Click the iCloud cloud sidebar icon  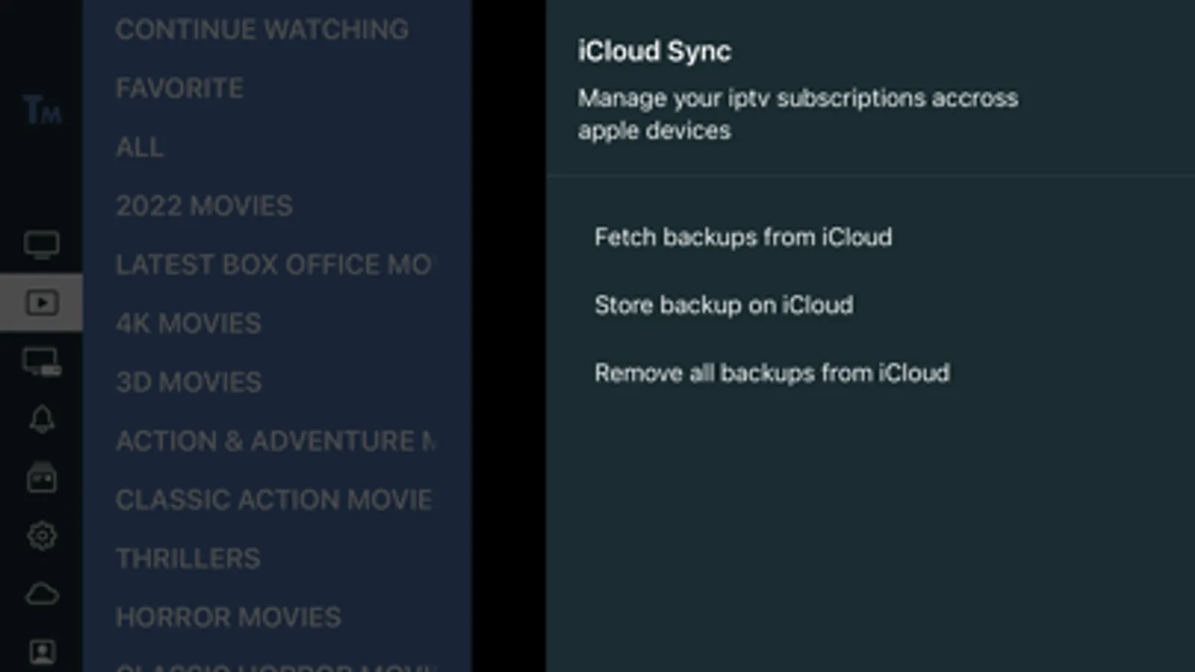[x=41, y=594]
